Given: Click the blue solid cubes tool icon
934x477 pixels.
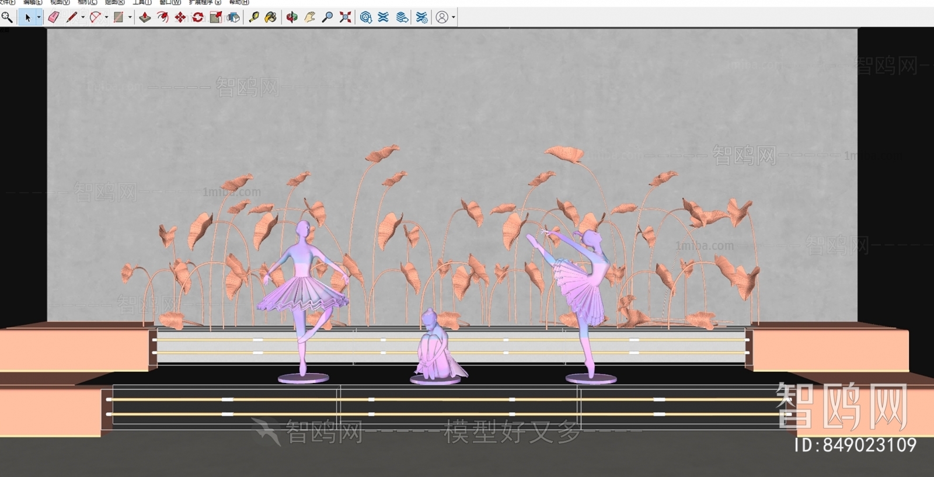Looking at the screenshot, I should coord(233,18).
